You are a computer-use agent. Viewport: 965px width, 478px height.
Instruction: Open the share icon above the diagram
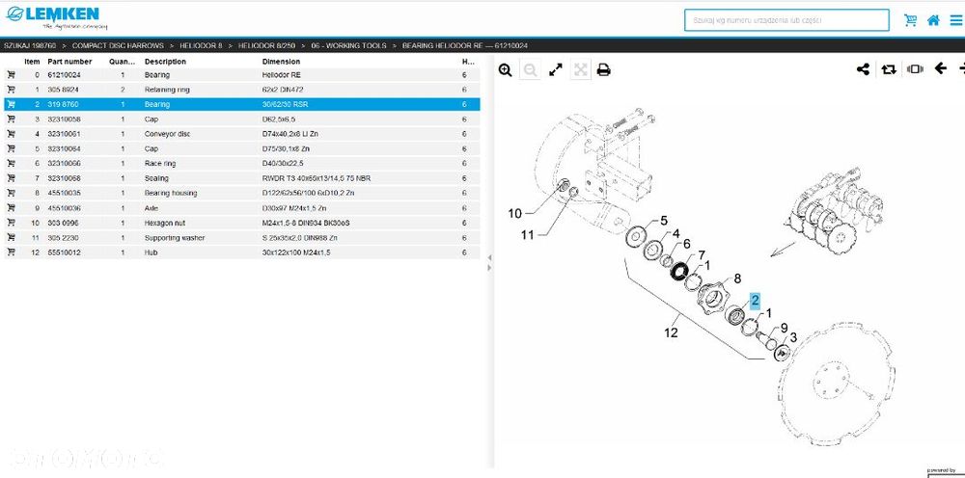[x=863, y=69]
